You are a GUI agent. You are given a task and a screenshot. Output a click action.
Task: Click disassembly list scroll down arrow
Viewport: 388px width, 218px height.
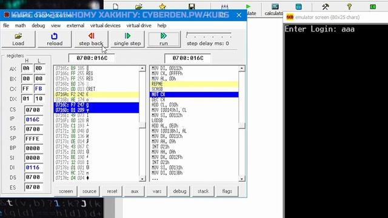pos(242,179)
